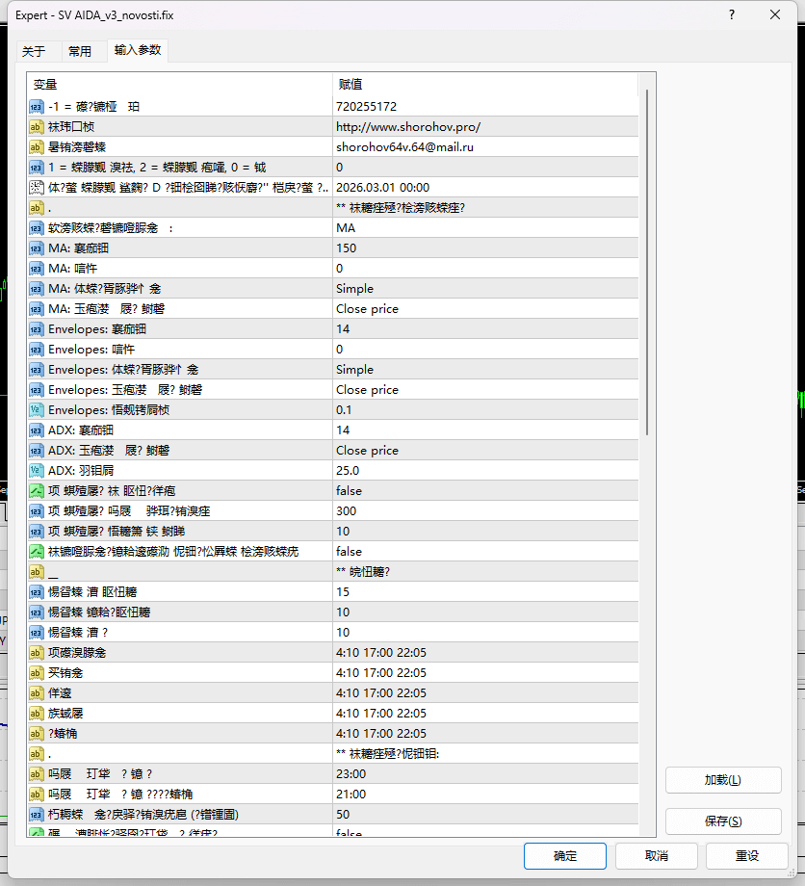
Task: Select the 23:00 time value
Action: pyautogui.click(x=486, y=774)
